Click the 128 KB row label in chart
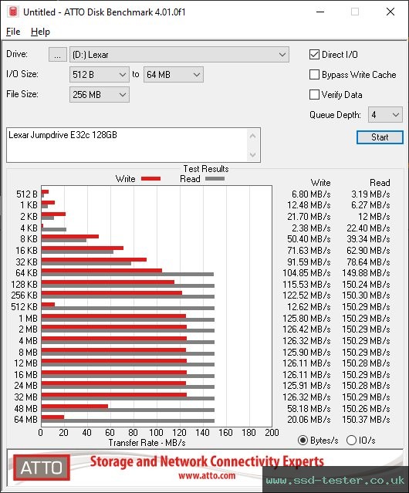 click(24, 285)
